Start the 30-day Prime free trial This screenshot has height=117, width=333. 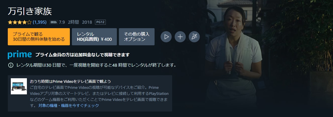tap(39, 37)
